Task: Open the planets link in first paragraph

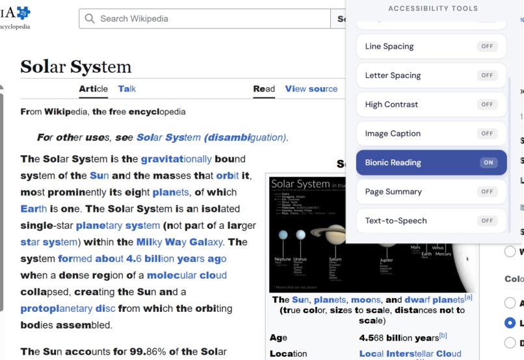Action: pyautogui.click(x=170, y=192)
